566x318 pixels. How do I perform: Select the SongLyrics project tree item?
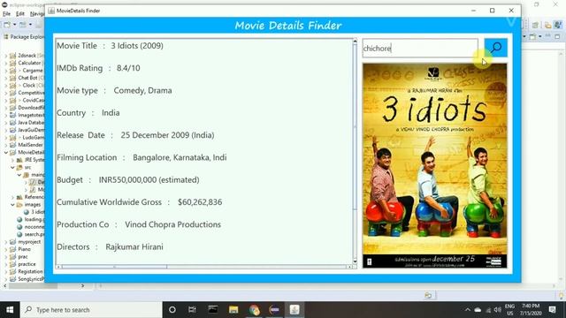pyautogui.click(x=31, y=279)
